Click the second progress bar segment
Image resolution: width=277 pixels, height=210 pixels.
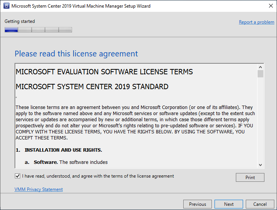click(25, 30)
